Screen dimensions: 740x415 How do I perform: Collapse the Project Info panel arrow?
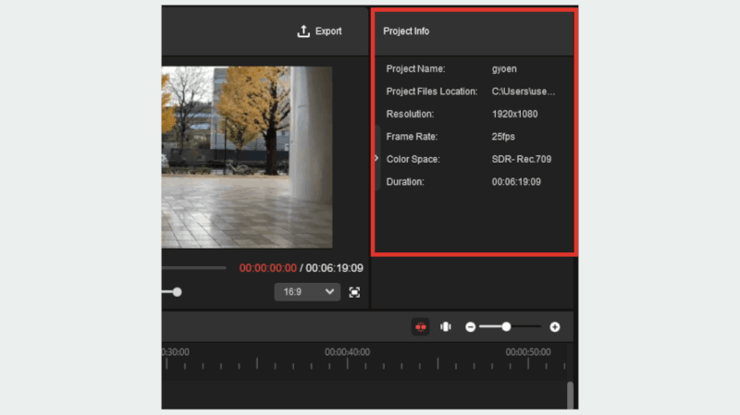click(x=376, y=158)
